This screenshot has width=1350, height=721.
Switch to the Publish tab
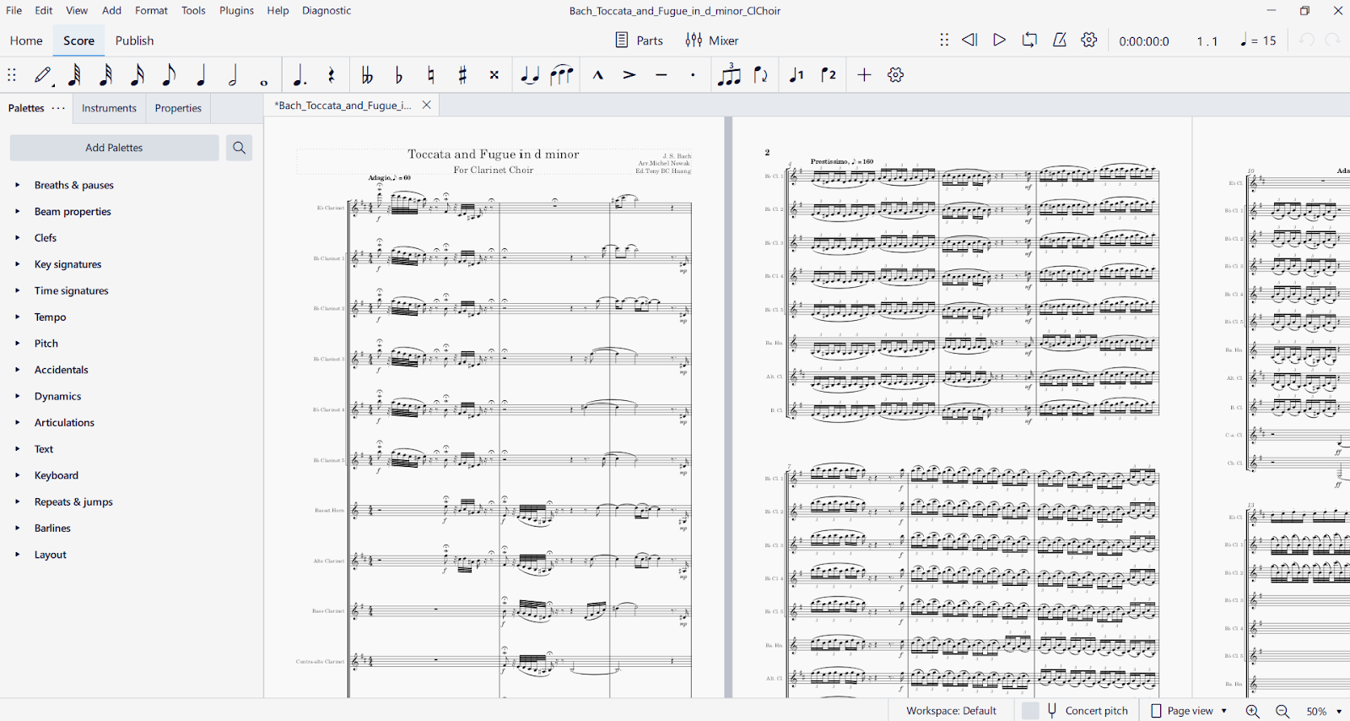click(134, 41)
